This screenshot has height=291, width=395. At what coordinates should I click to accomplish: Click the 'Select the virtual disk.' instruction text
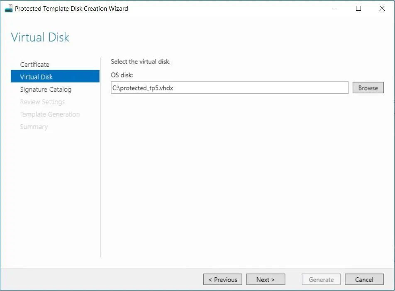point(141,62)
